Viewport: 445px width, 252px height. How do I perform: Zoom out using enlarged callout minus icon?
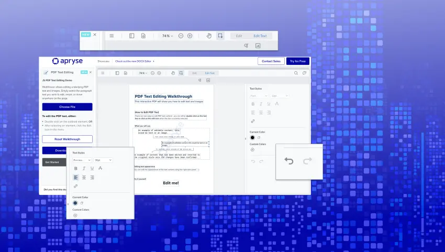click(x=181, y=36)
